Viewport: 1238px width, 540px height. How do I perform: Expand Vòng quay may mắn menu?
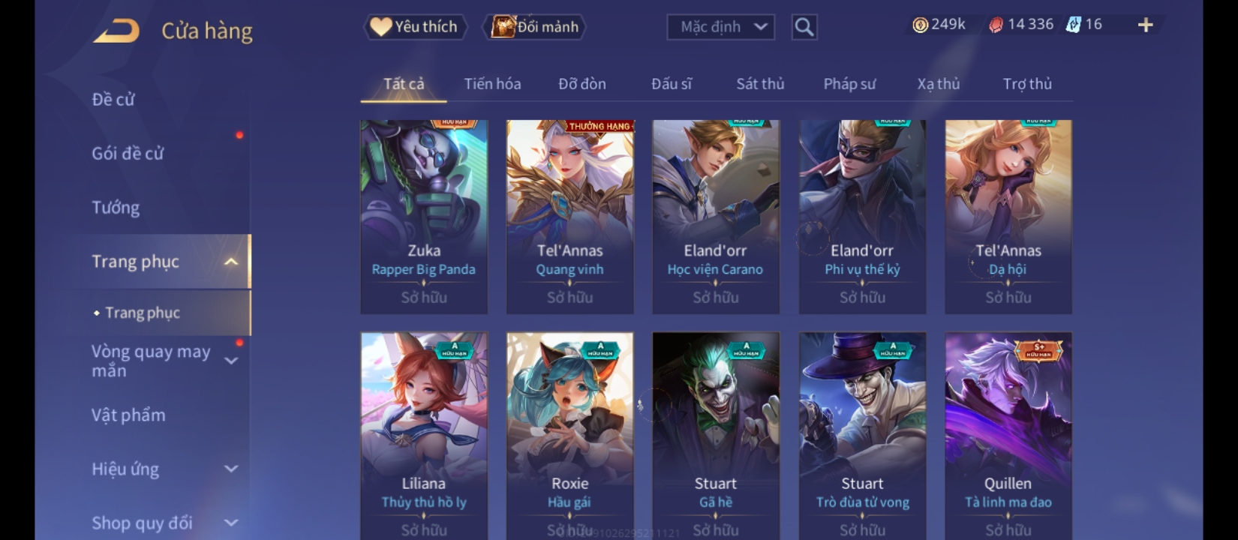[x=231, y=361]
